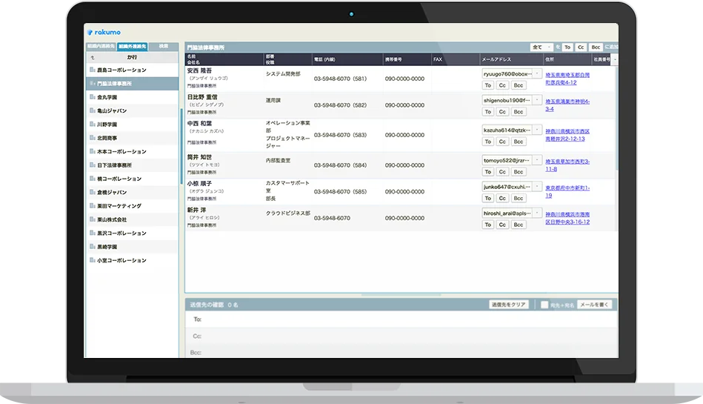703x404 pixels.
Task: Switch to the 組織外連絡先 tab
Action: click(x=133, y=46)
